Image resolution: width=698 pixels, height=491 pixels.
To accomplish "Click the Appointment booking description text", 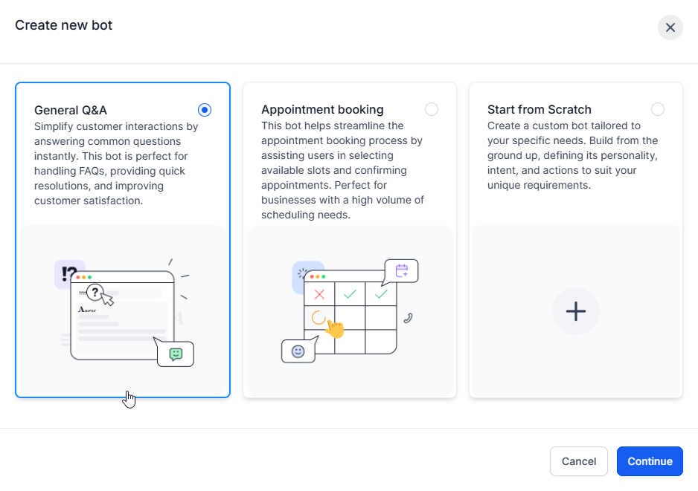I will tap(342, 170).
